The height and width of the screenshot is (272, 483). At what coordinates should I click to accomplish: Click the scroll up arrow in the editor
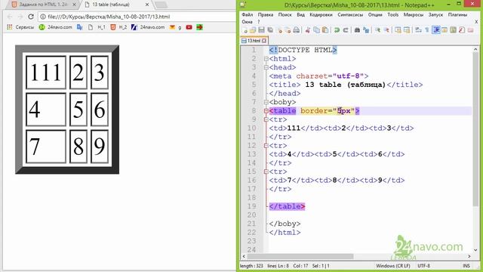click(x=475, y=49)
